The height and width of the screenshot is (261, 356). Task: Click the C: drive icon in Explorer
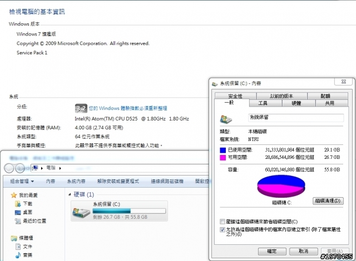[81, 213]
